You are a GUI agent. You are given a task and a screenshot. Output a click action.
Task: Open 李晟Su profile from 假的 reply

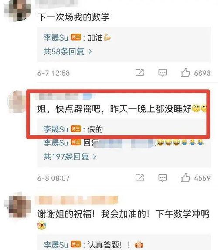[x=56, y=129]
